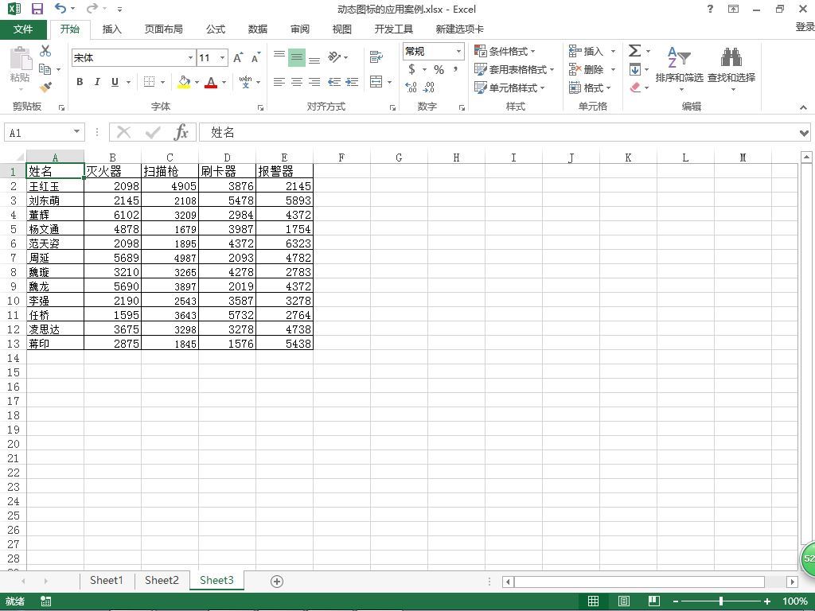Apply percent style
Image resolution: width=815 pixels, height=611 pixels.
click(439, 70)
